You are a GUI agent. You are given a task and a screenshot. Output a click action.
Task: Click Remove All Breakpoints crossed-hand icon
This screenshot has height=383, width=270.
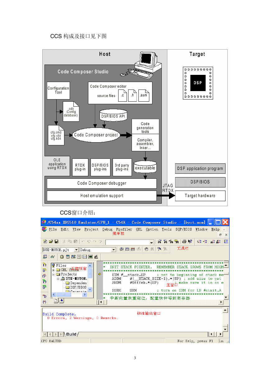point(152,249)
